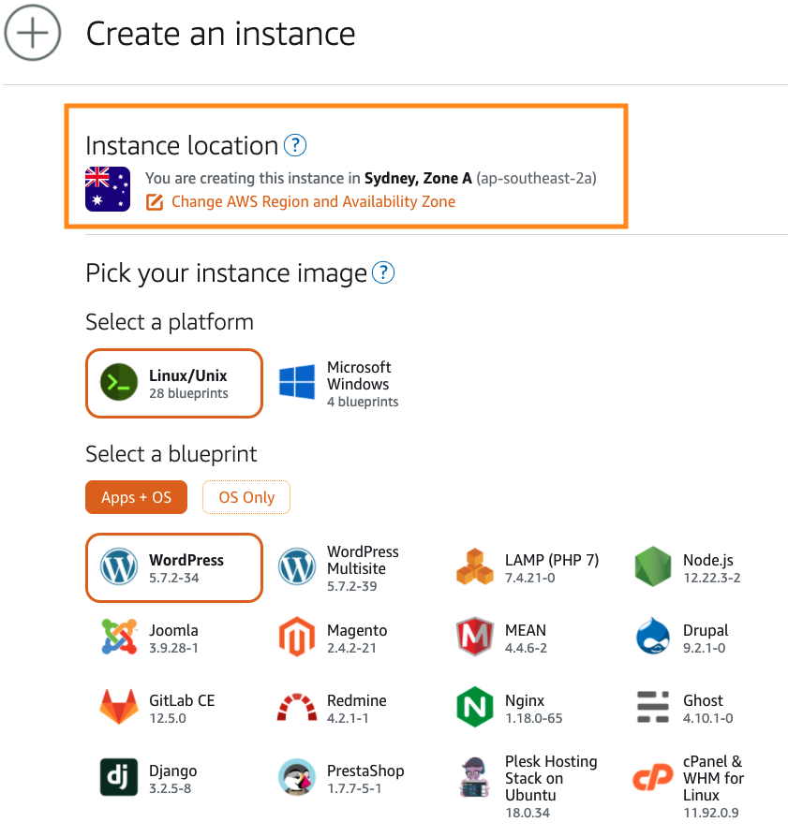The width and height of the screenshot is (788, 837).
Task: Select the Linux/Unix platform card
Action: tap(174, 383)
